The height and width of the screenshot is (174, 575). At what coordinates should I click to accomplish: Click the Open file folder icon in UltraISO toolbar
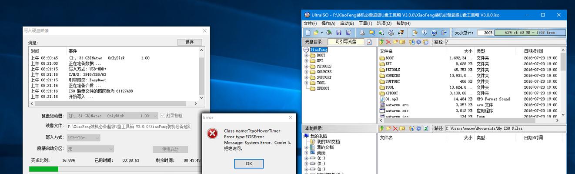(316, 33)
